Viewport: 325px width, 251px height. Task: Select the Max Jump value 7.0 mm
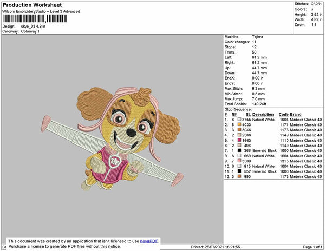[x=258, y=99]
